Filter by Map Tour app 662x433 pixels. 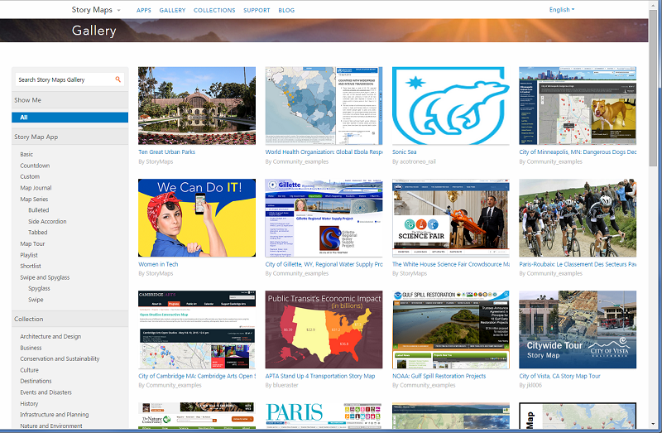click(x=32, y=243)
